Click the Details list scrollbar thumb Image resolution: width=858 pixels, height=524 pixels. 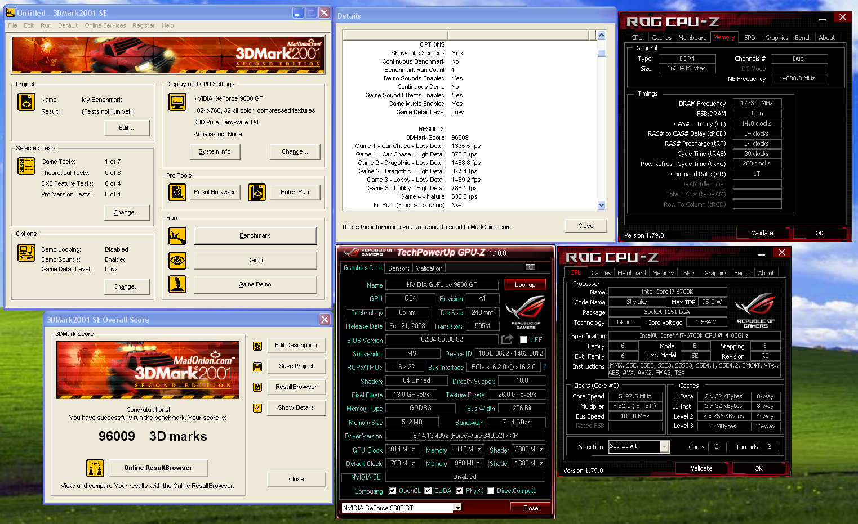[601, 53]
